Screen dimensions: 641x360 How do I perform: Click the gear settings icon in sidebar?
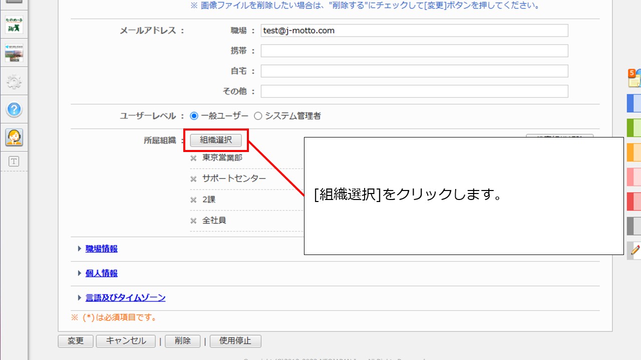point(14,82)
